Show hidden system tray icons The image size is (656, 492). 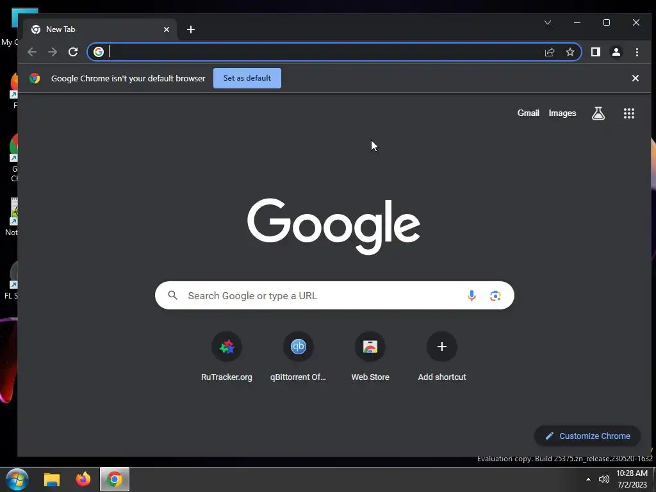[x=588, y=479]
